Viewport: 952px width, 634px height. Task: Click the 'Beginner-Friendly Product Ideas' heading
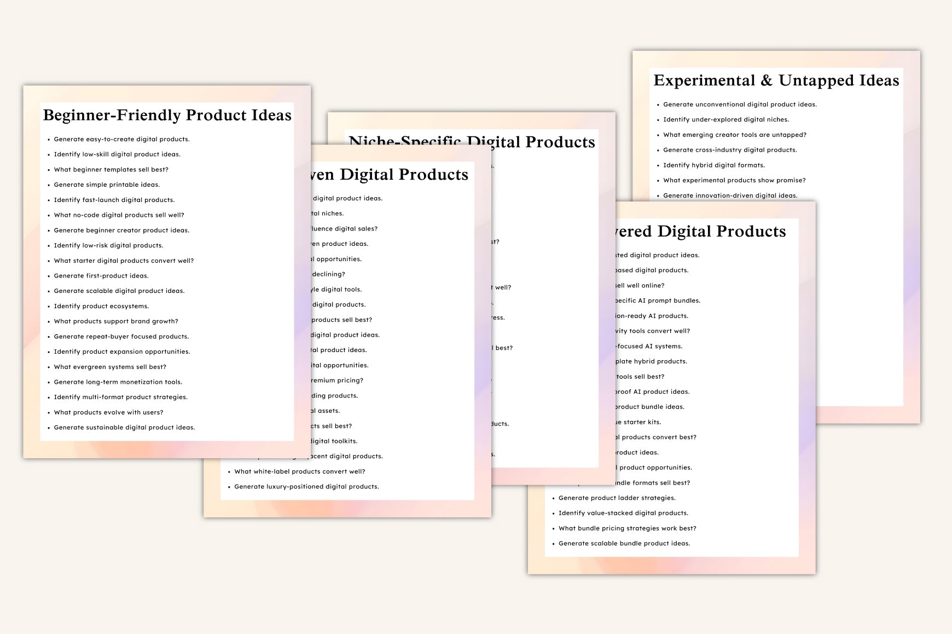point(167,115)
